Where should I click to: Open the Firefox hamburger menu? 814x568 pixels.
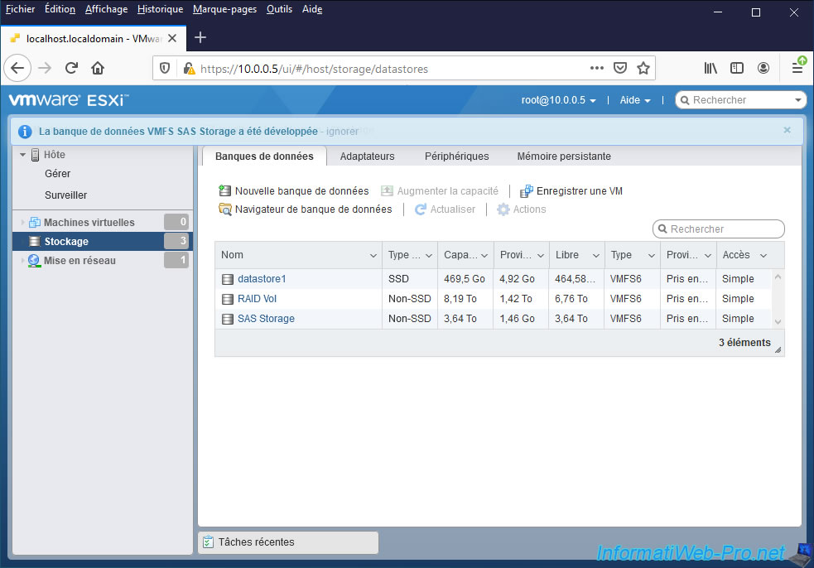coord(797,69)
